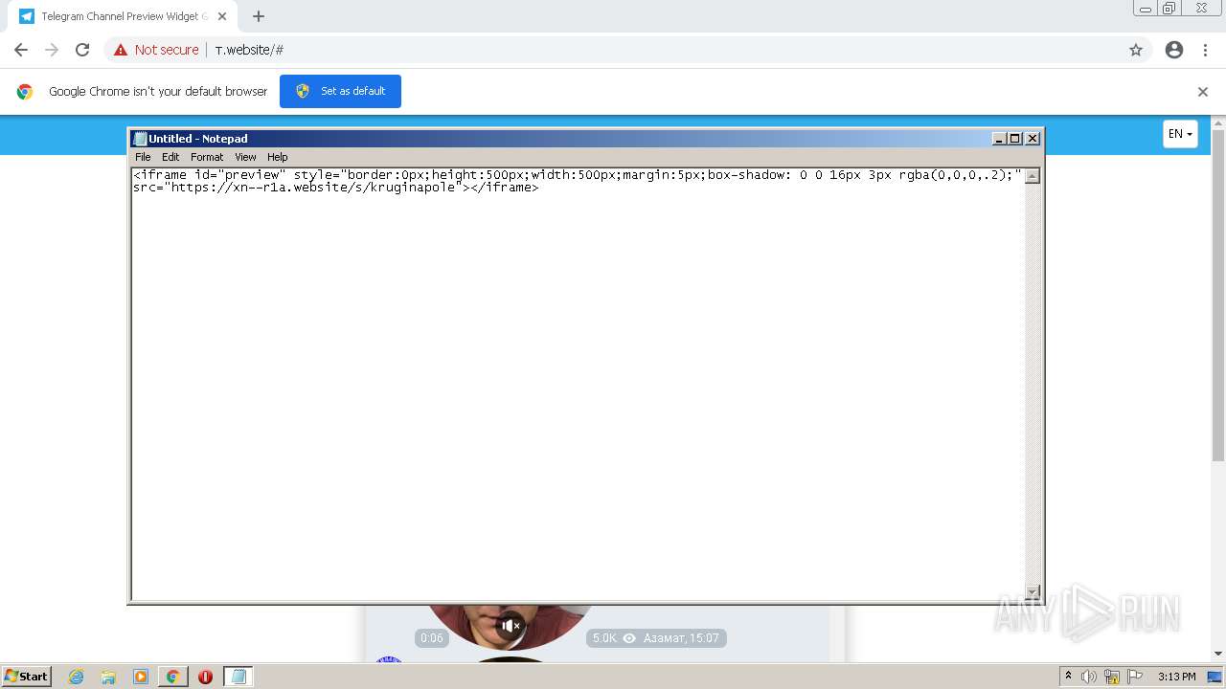Dismiss the default browser notification bar

1203,92
